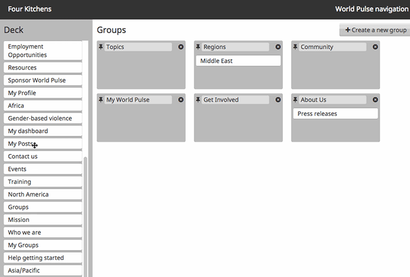
Task: Remove the About Us group via X icon
Action: (375, 100)
